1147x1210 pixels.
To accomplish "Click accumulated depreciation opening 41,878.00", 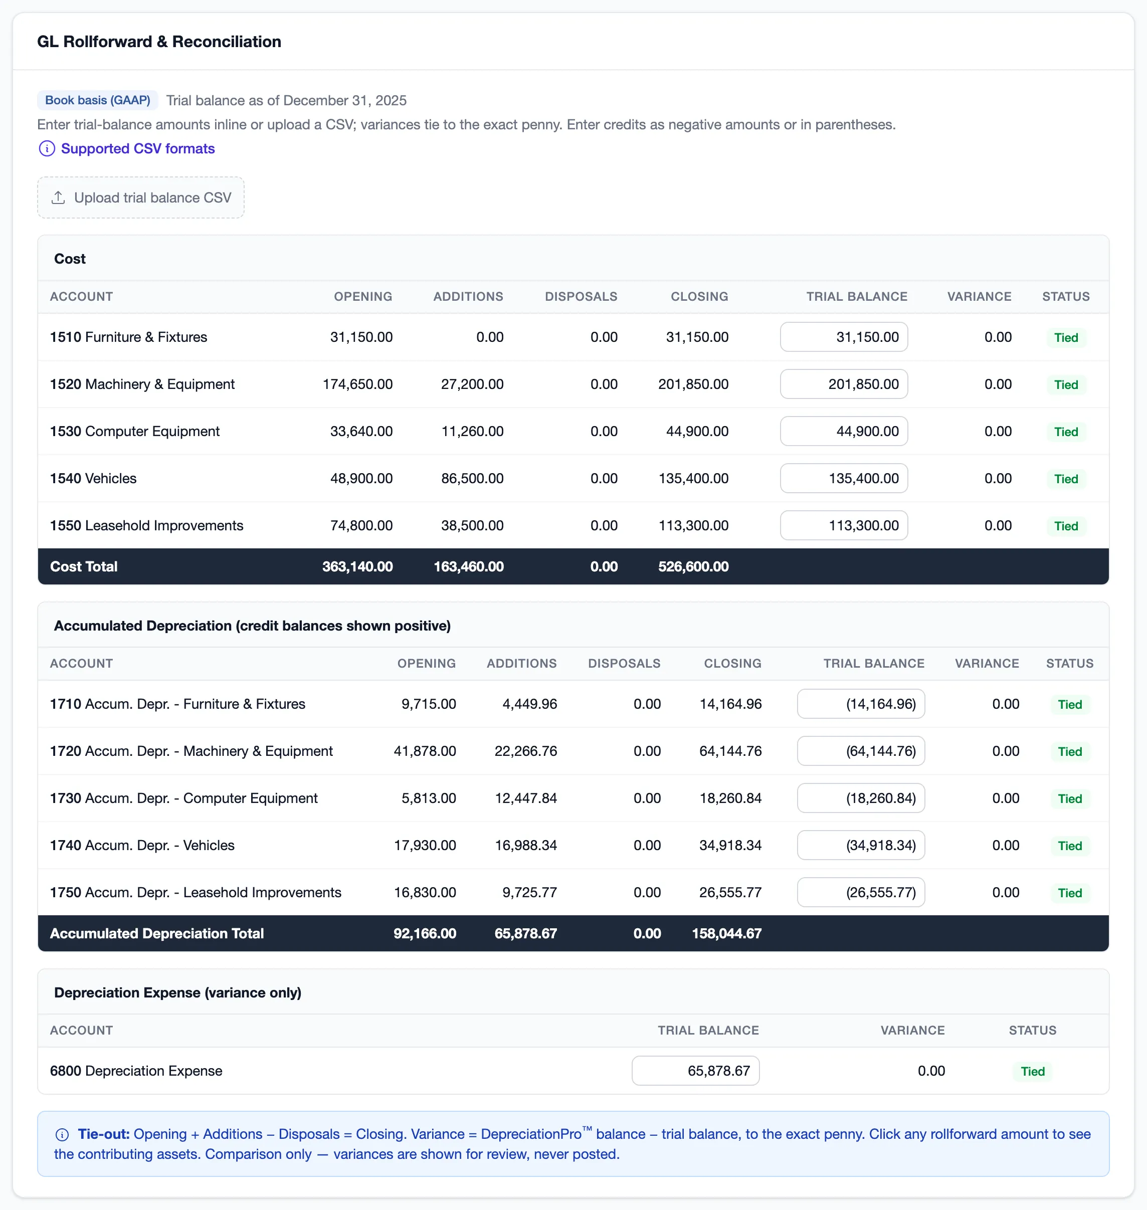I will click(424, 751).
